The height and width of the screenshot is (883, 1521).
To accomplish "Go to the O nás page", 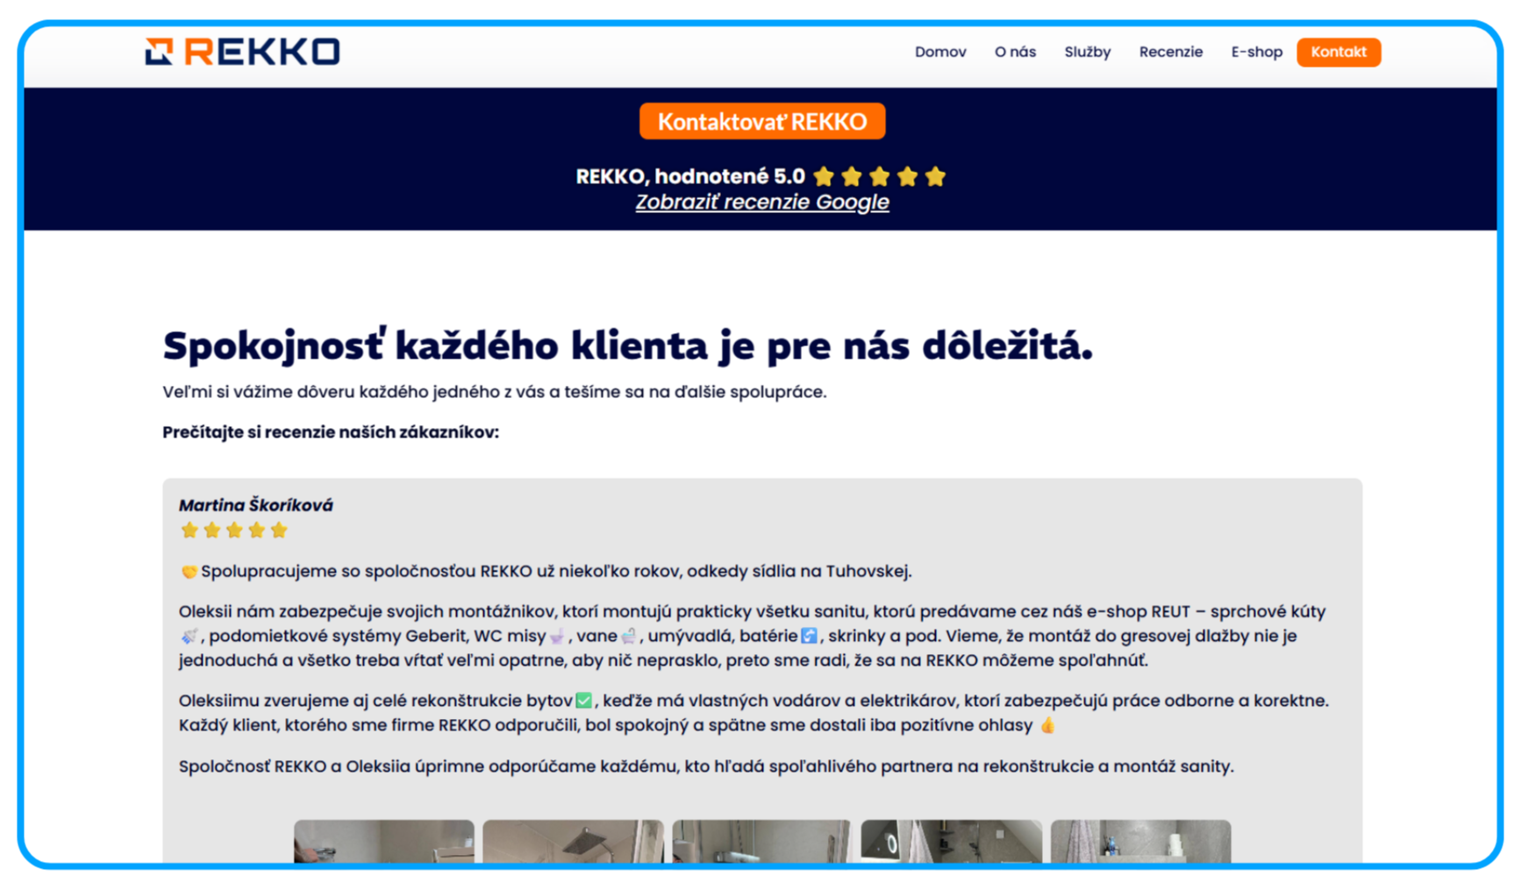I will [x=1015, y=52].
